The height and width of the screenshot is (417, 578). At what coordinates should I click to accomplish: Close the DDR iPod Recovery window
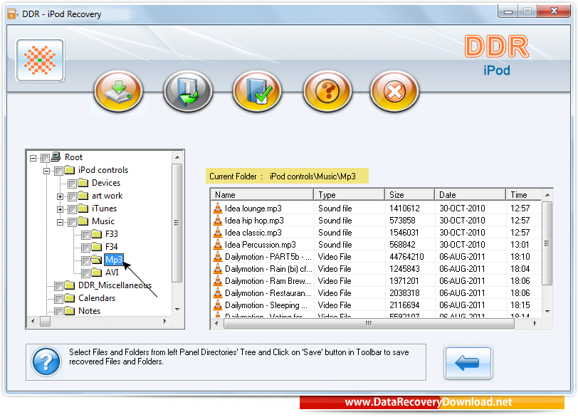click(554, 11)
